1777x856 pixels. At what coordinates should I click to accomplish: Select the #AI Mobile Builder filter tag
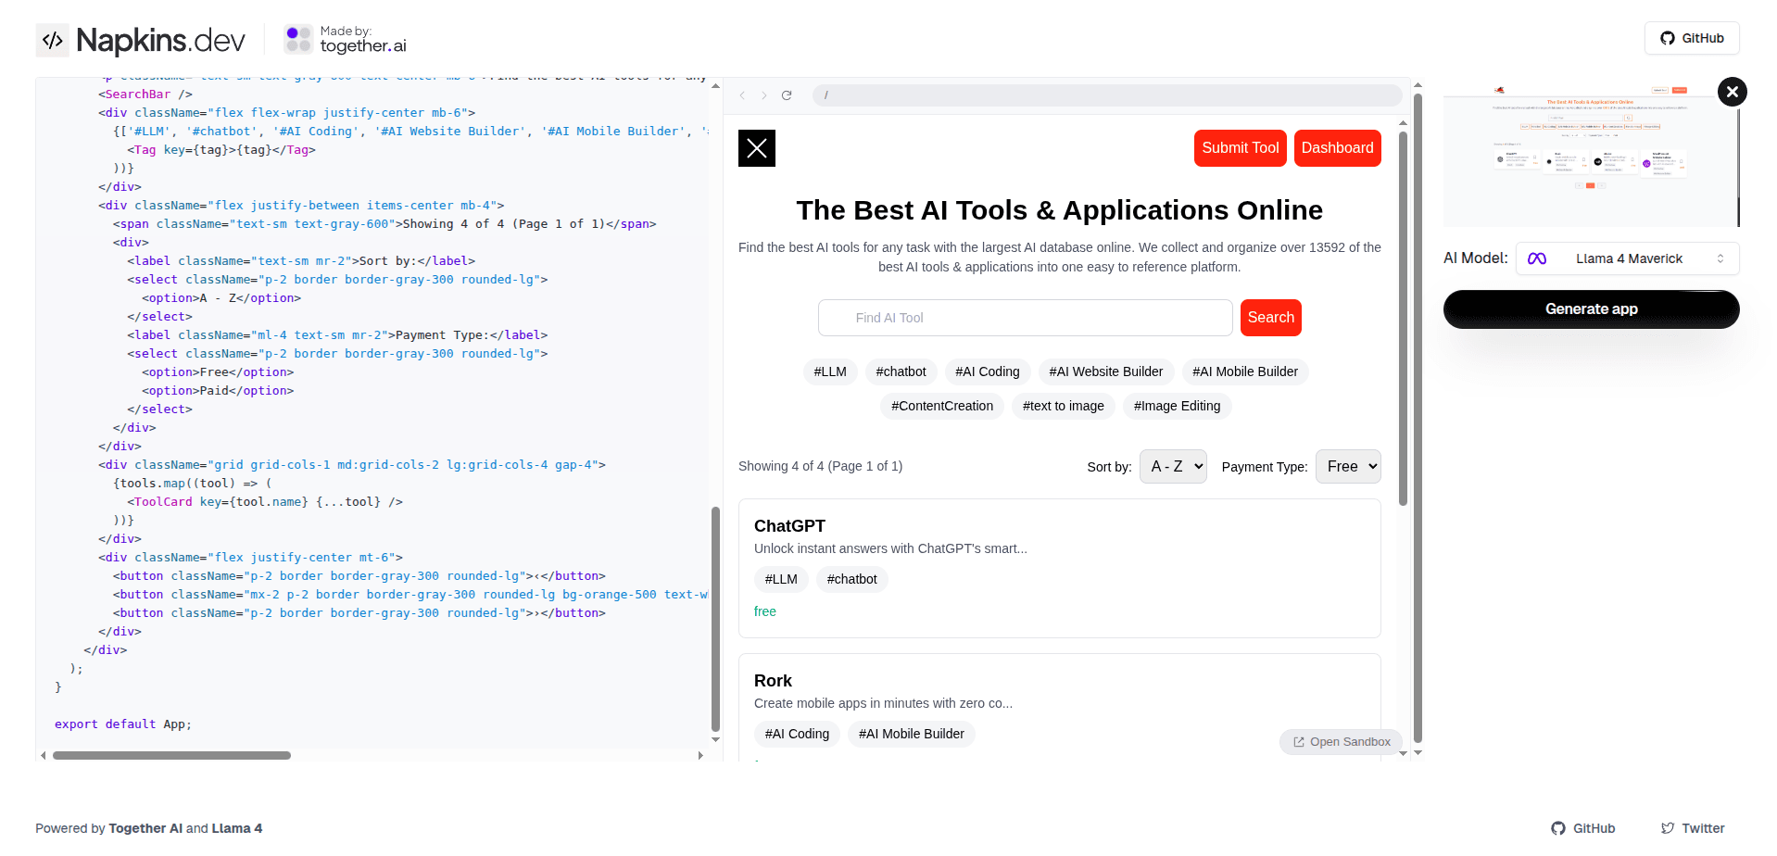[x=1244, y=371]
